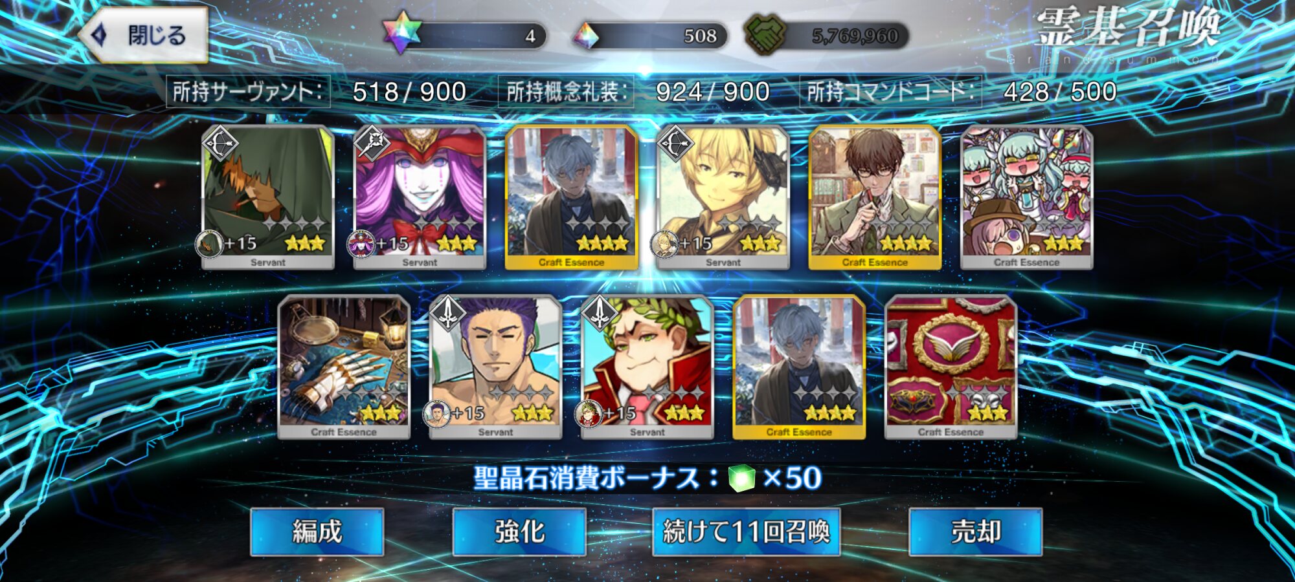Tap the caster class icon on purple-haired servant
The height and width of the screenshot is (582, 1295).
click(x=372, y=144)
